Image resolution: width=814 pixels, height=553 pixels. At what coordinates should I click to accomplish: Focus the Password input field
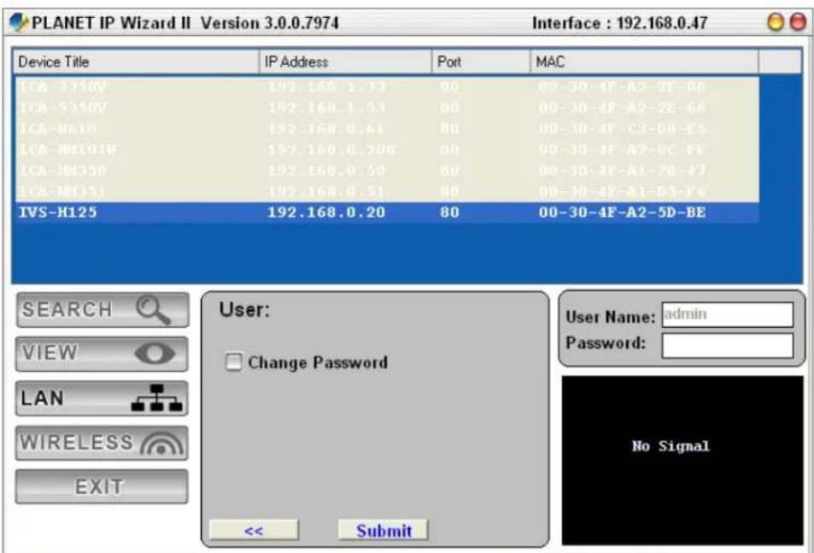tap(728, 346)
